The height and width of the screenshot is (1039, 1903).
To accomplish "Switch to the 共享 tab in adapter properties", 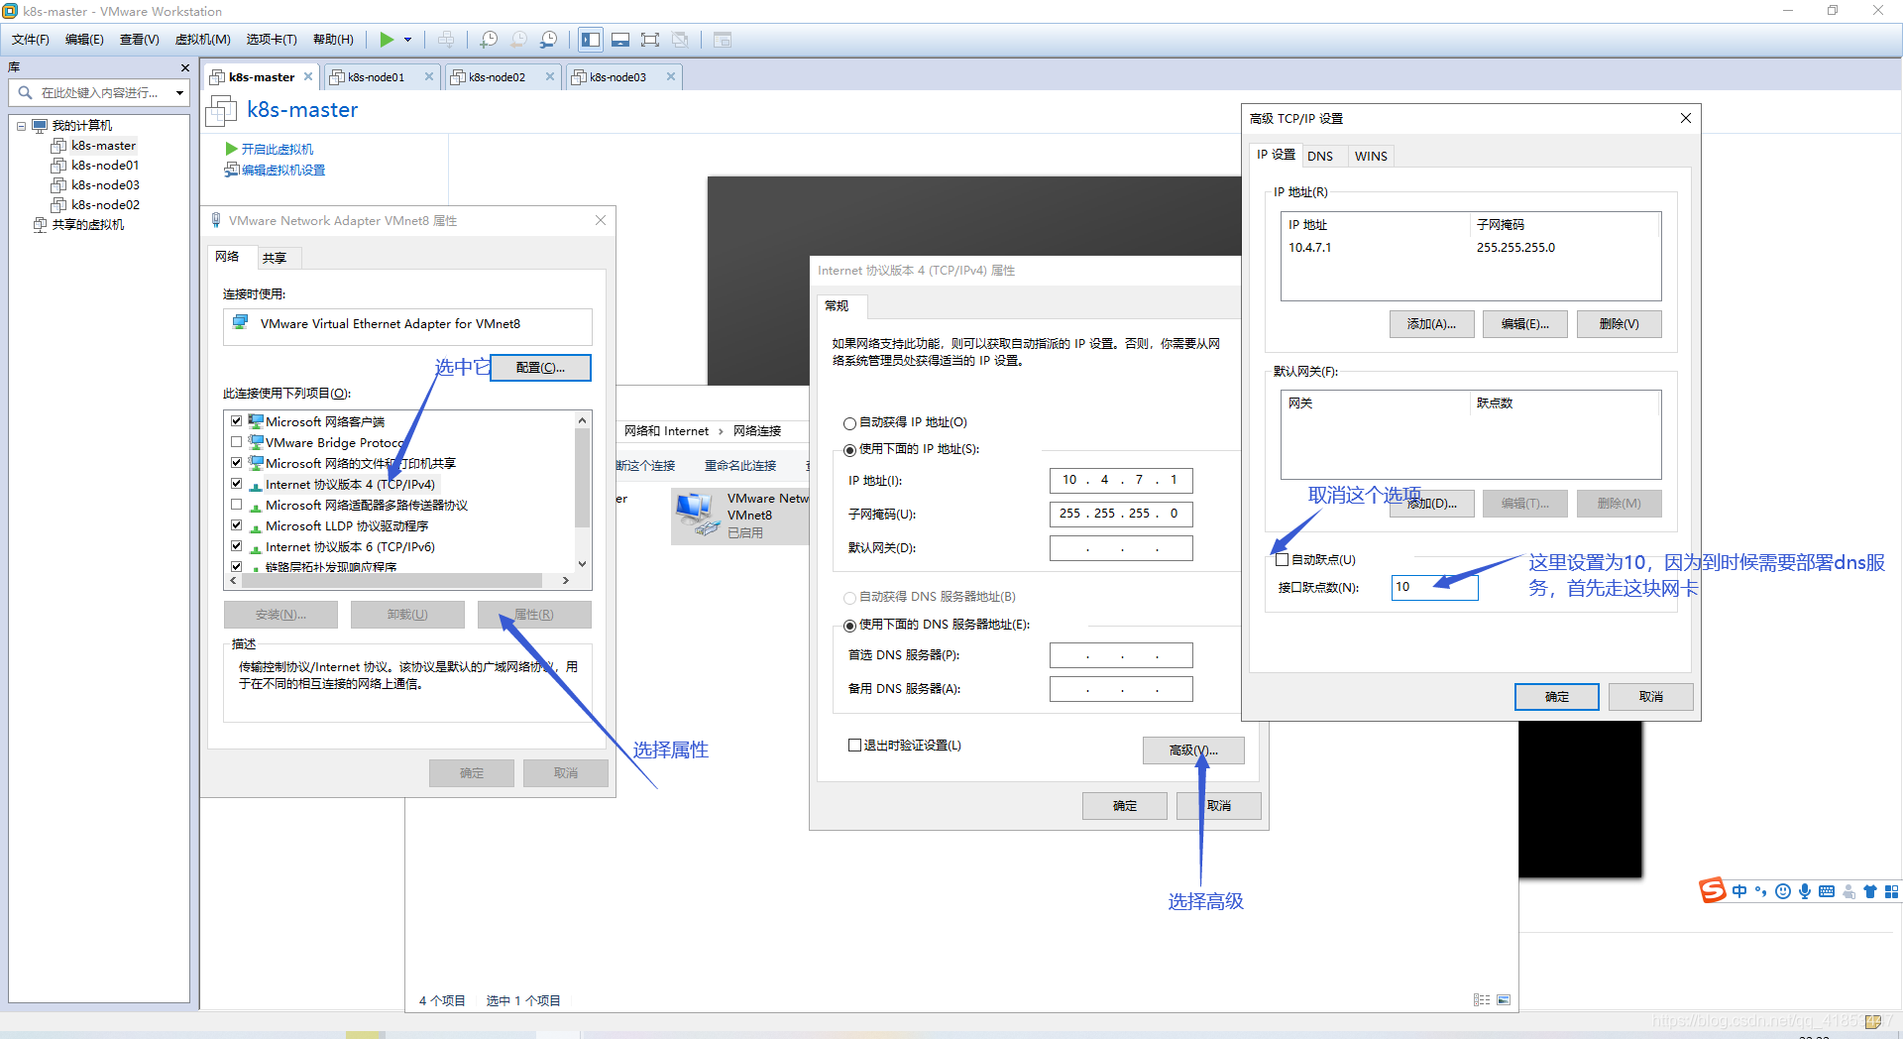I will tap(275, 258).
